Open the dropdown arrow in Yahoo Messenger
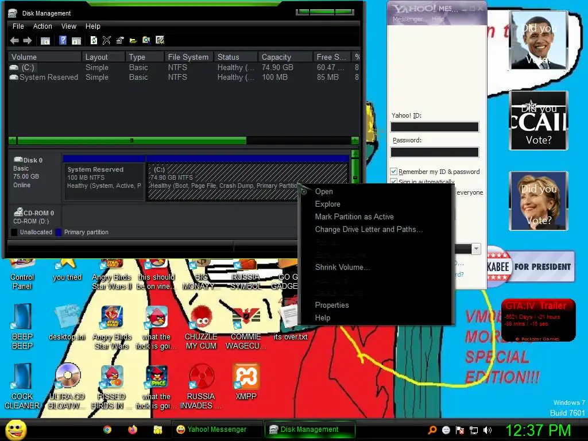588x441 pixels. click(x=476, y=249)
